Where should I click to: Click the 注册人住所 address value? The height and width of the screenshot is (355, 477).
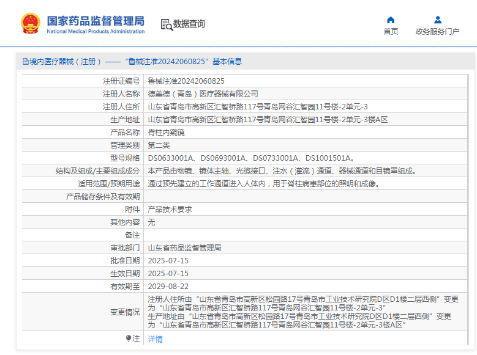coord(258,107)
